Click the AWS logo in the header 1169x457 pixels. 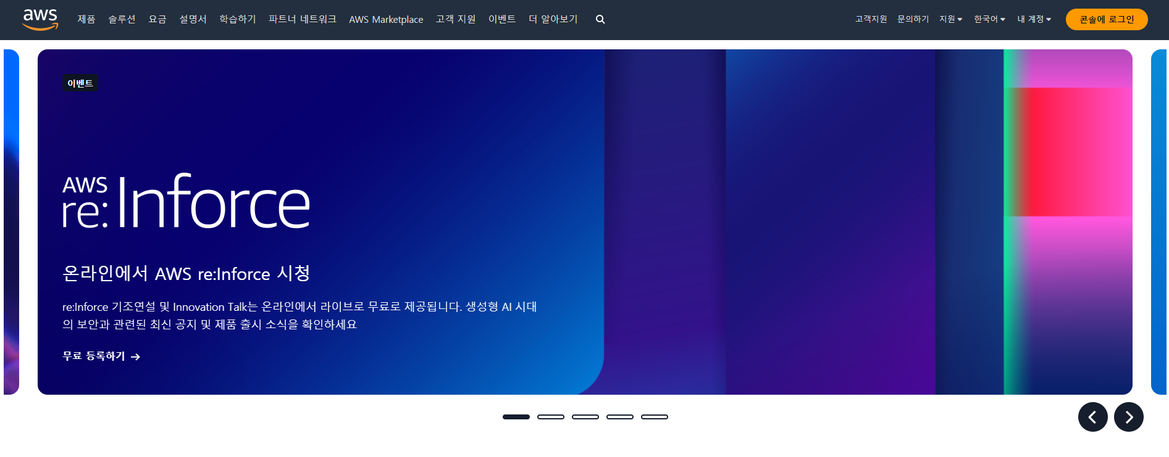point(40,20)
